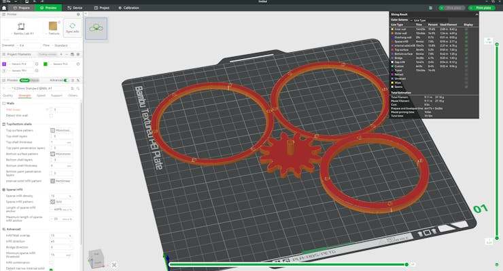Click the green Generic PLA filament color swatch

tap(45, 64)
